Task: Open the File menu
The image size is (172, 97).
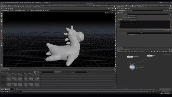Action: click(x=2, y=2)
